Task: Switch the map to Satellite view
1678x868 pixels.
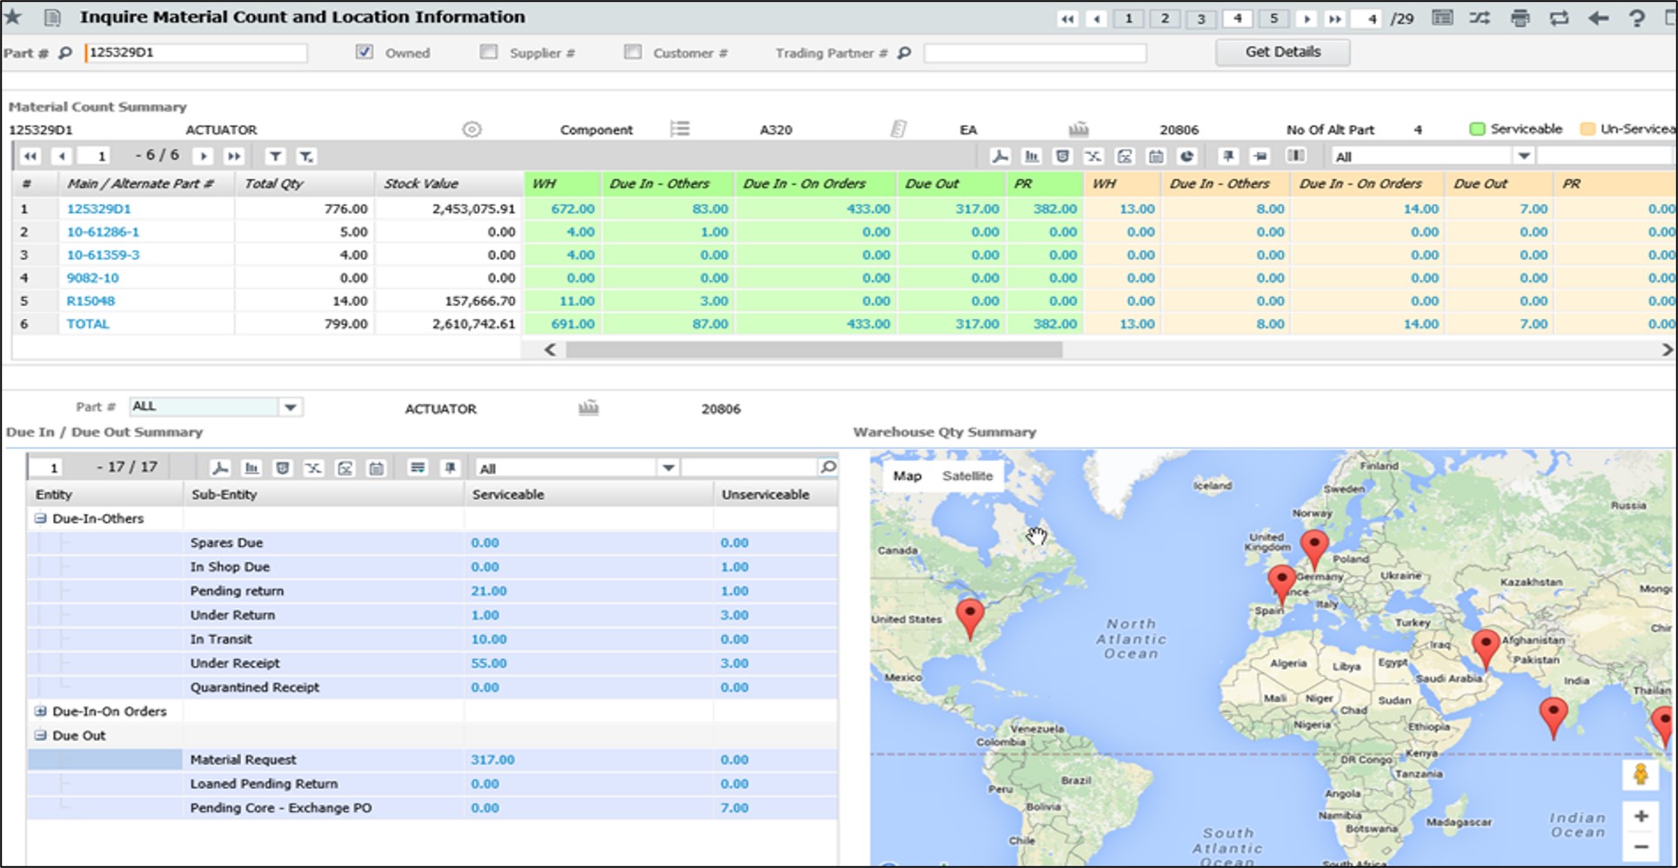Action: coord(968,476)
